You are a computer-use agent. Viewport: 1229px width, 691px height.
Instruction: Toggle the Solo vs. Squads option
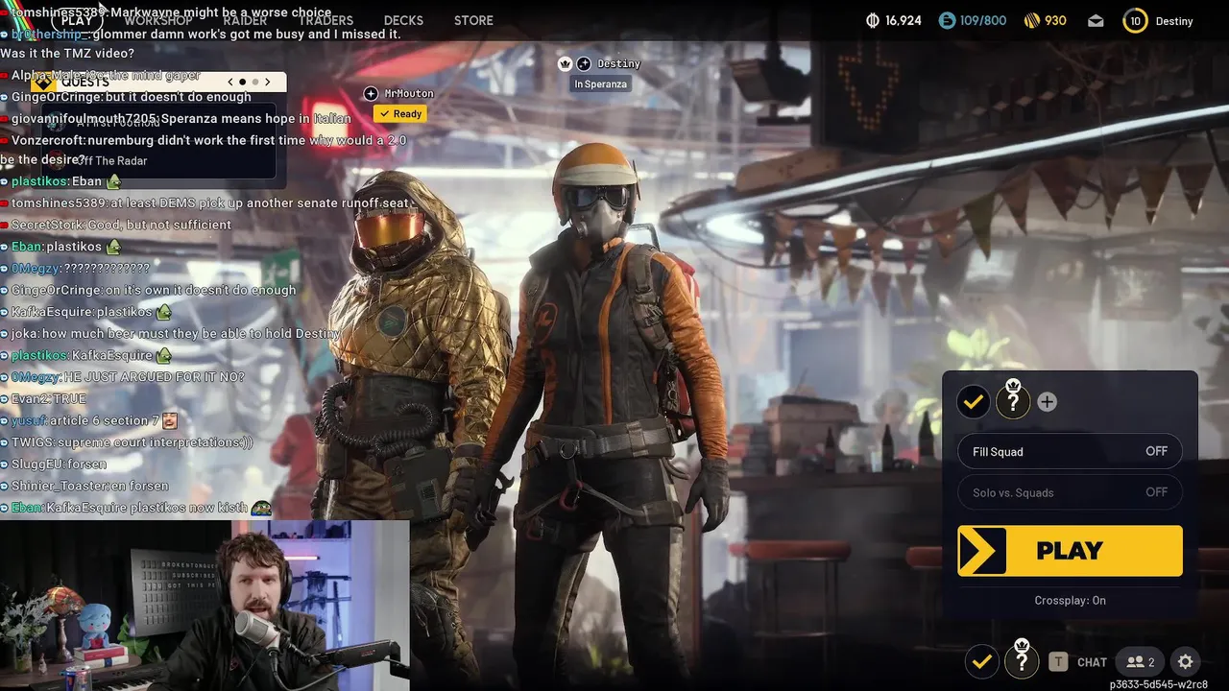tap(1070, 492)
